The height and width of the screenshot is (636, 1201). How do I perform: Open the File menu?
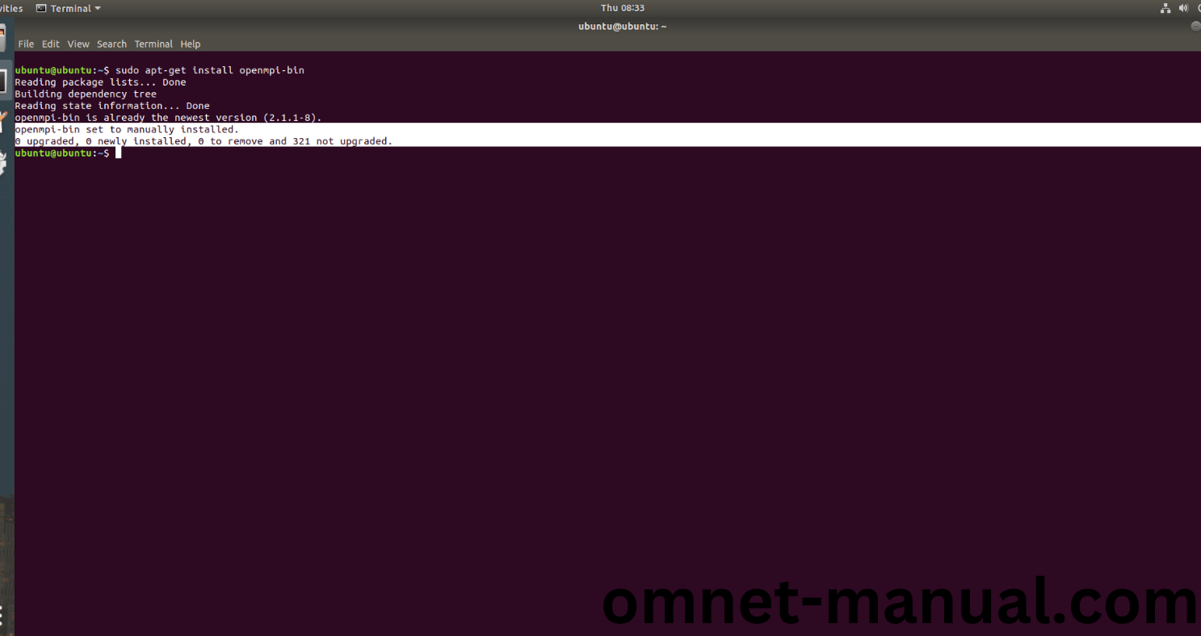[x=26, y=44]
